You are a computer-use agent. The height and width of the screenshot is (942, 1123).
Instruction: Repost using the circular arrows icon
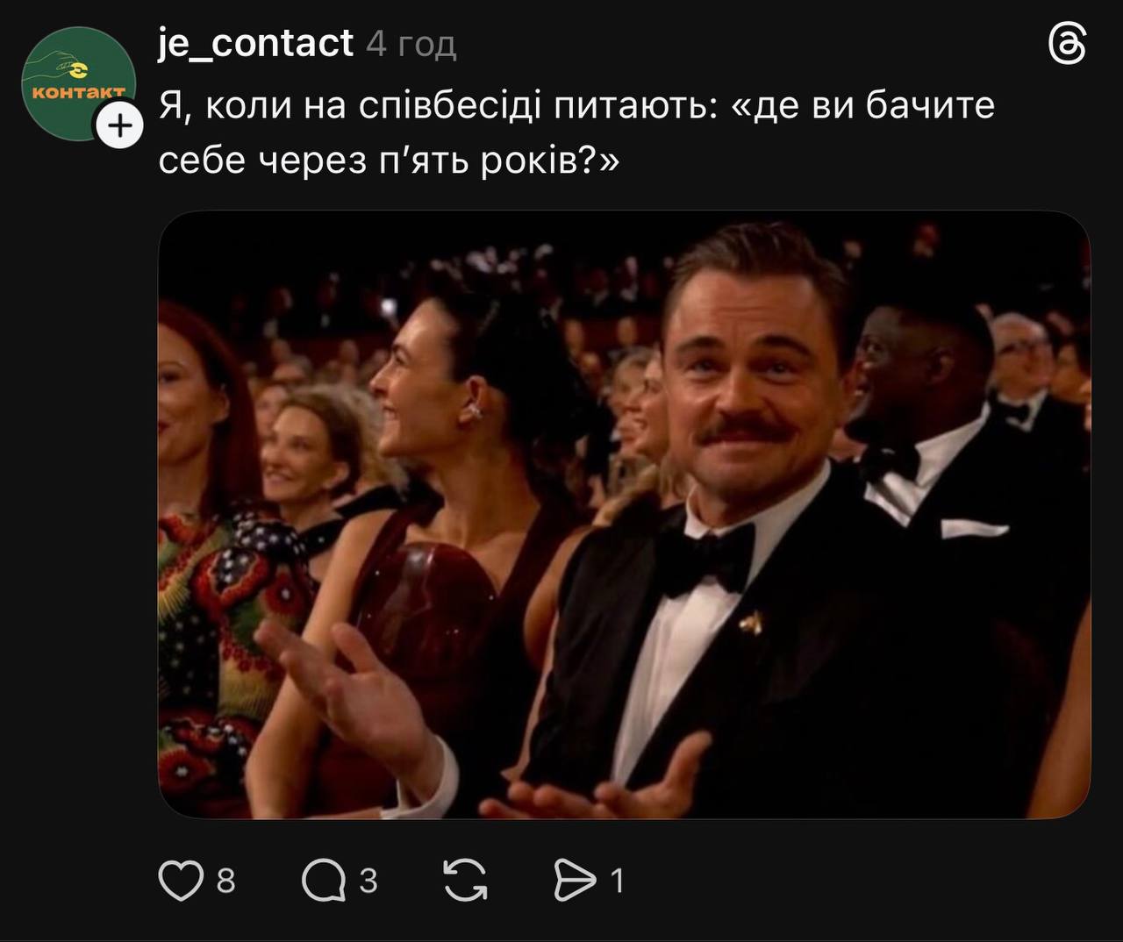click(465, 881)
